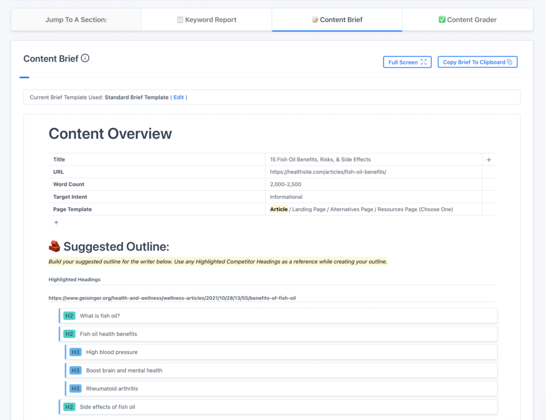This screenshot has height=420, width=546.
Task: Open the brief in Full Screen
Action: tap(407, 62)
